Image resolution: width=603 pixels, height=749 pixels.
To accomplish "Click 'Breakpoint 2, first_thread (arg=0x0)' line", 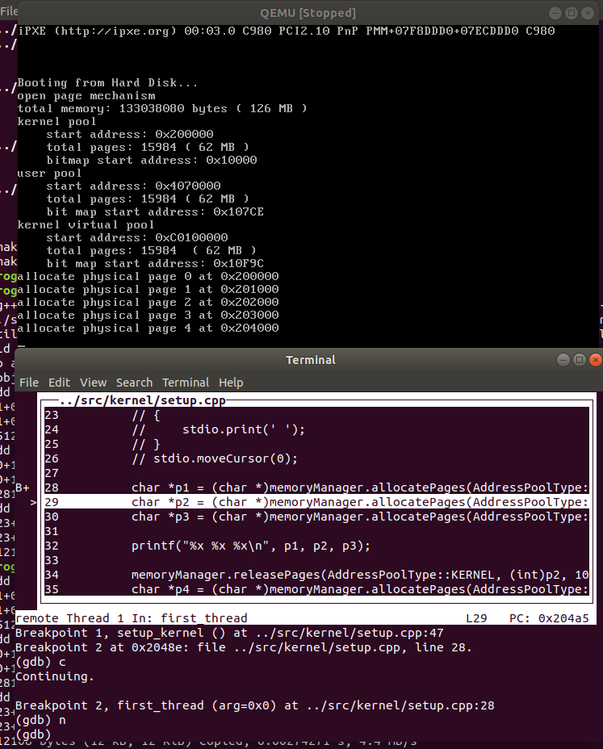I will point(254,705).
